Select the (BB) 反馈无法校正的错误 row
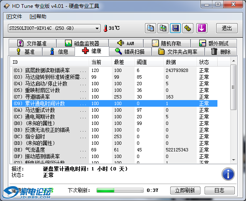246x201 pixels. 115,130
